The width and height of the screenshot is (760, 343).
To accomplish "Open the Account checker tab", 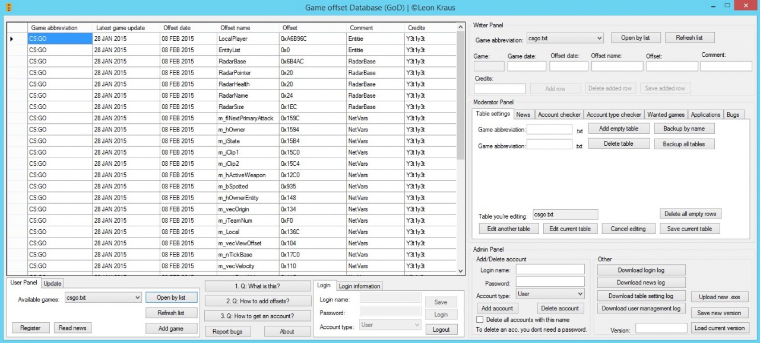I will pos(559,114).
